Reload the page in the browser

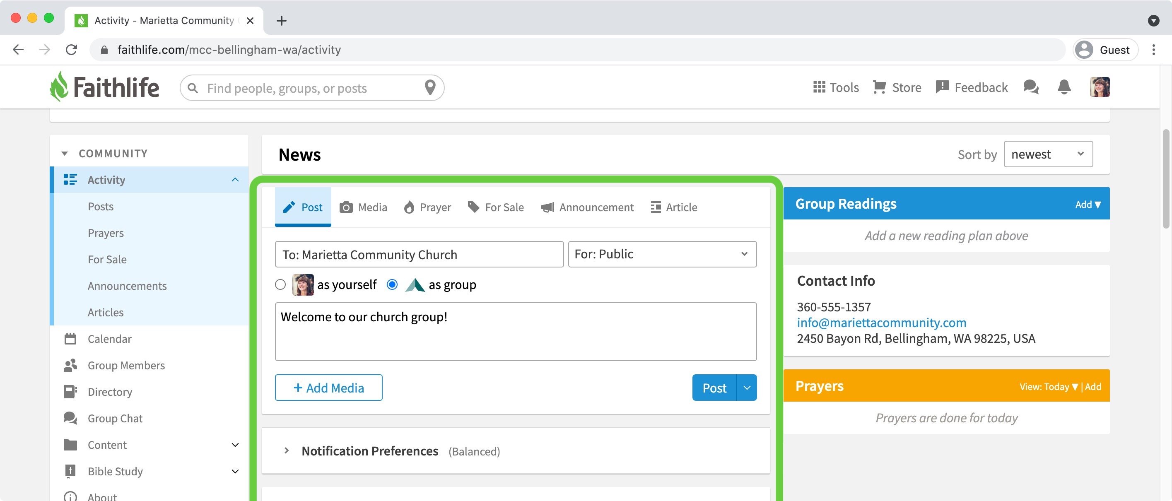tap(71, 50)
